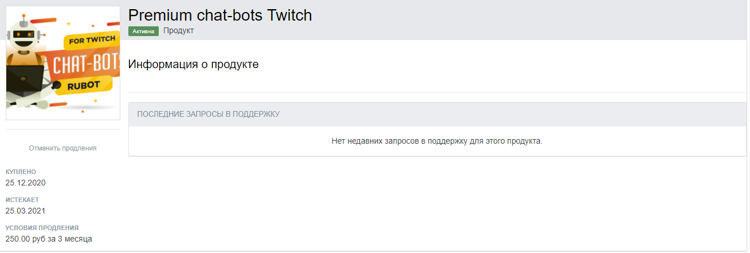Click Отменить продления link
The width and height of the screenshot is (750, 253).
(x=62, y=148)
